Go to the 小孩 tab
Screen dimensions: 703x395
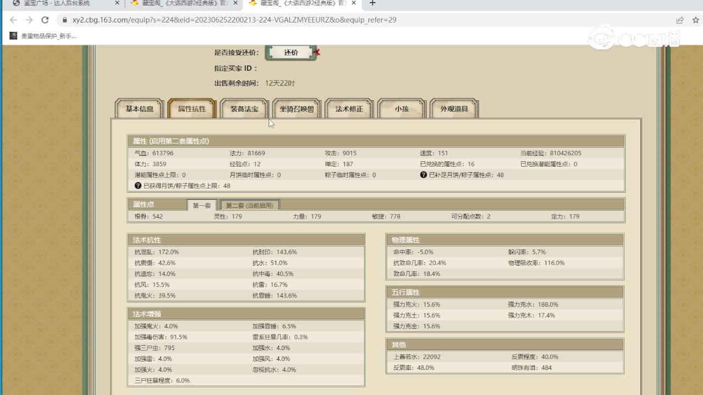click(401, 109)
